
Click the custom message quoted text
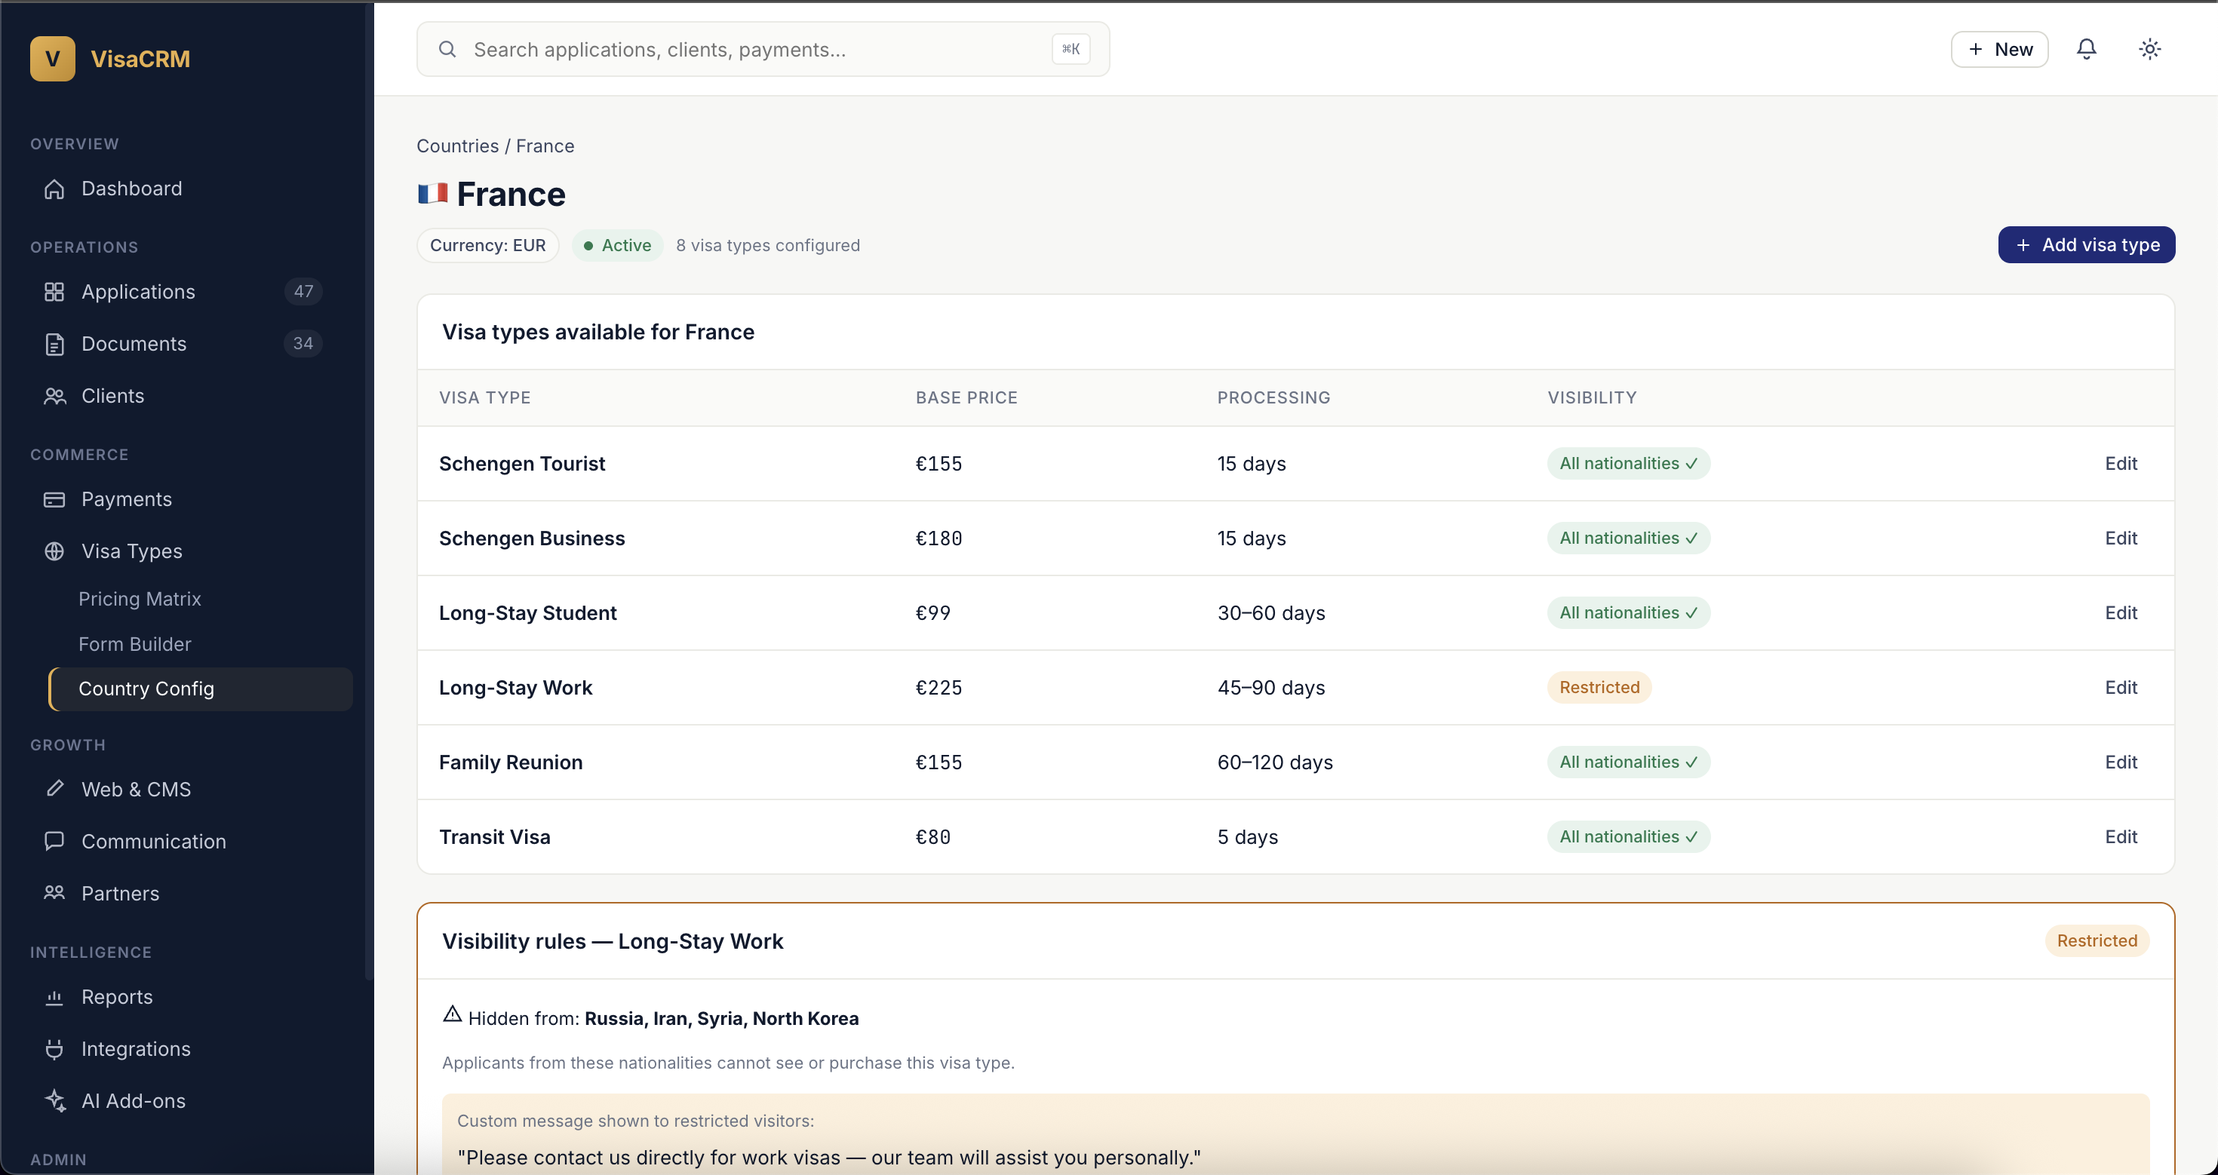click(x=828, y=1158)
